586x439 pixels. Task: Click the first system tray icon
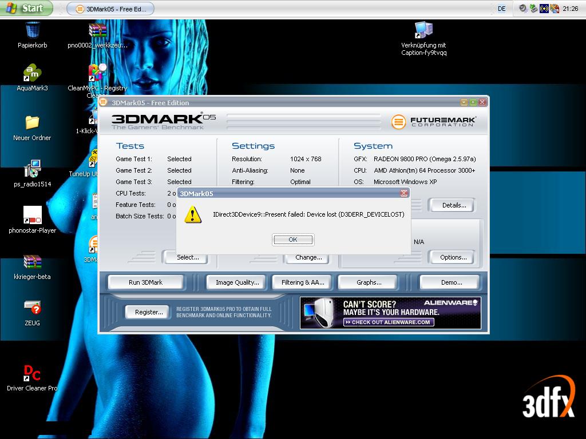pyautogui.click(x=523, y=8)
